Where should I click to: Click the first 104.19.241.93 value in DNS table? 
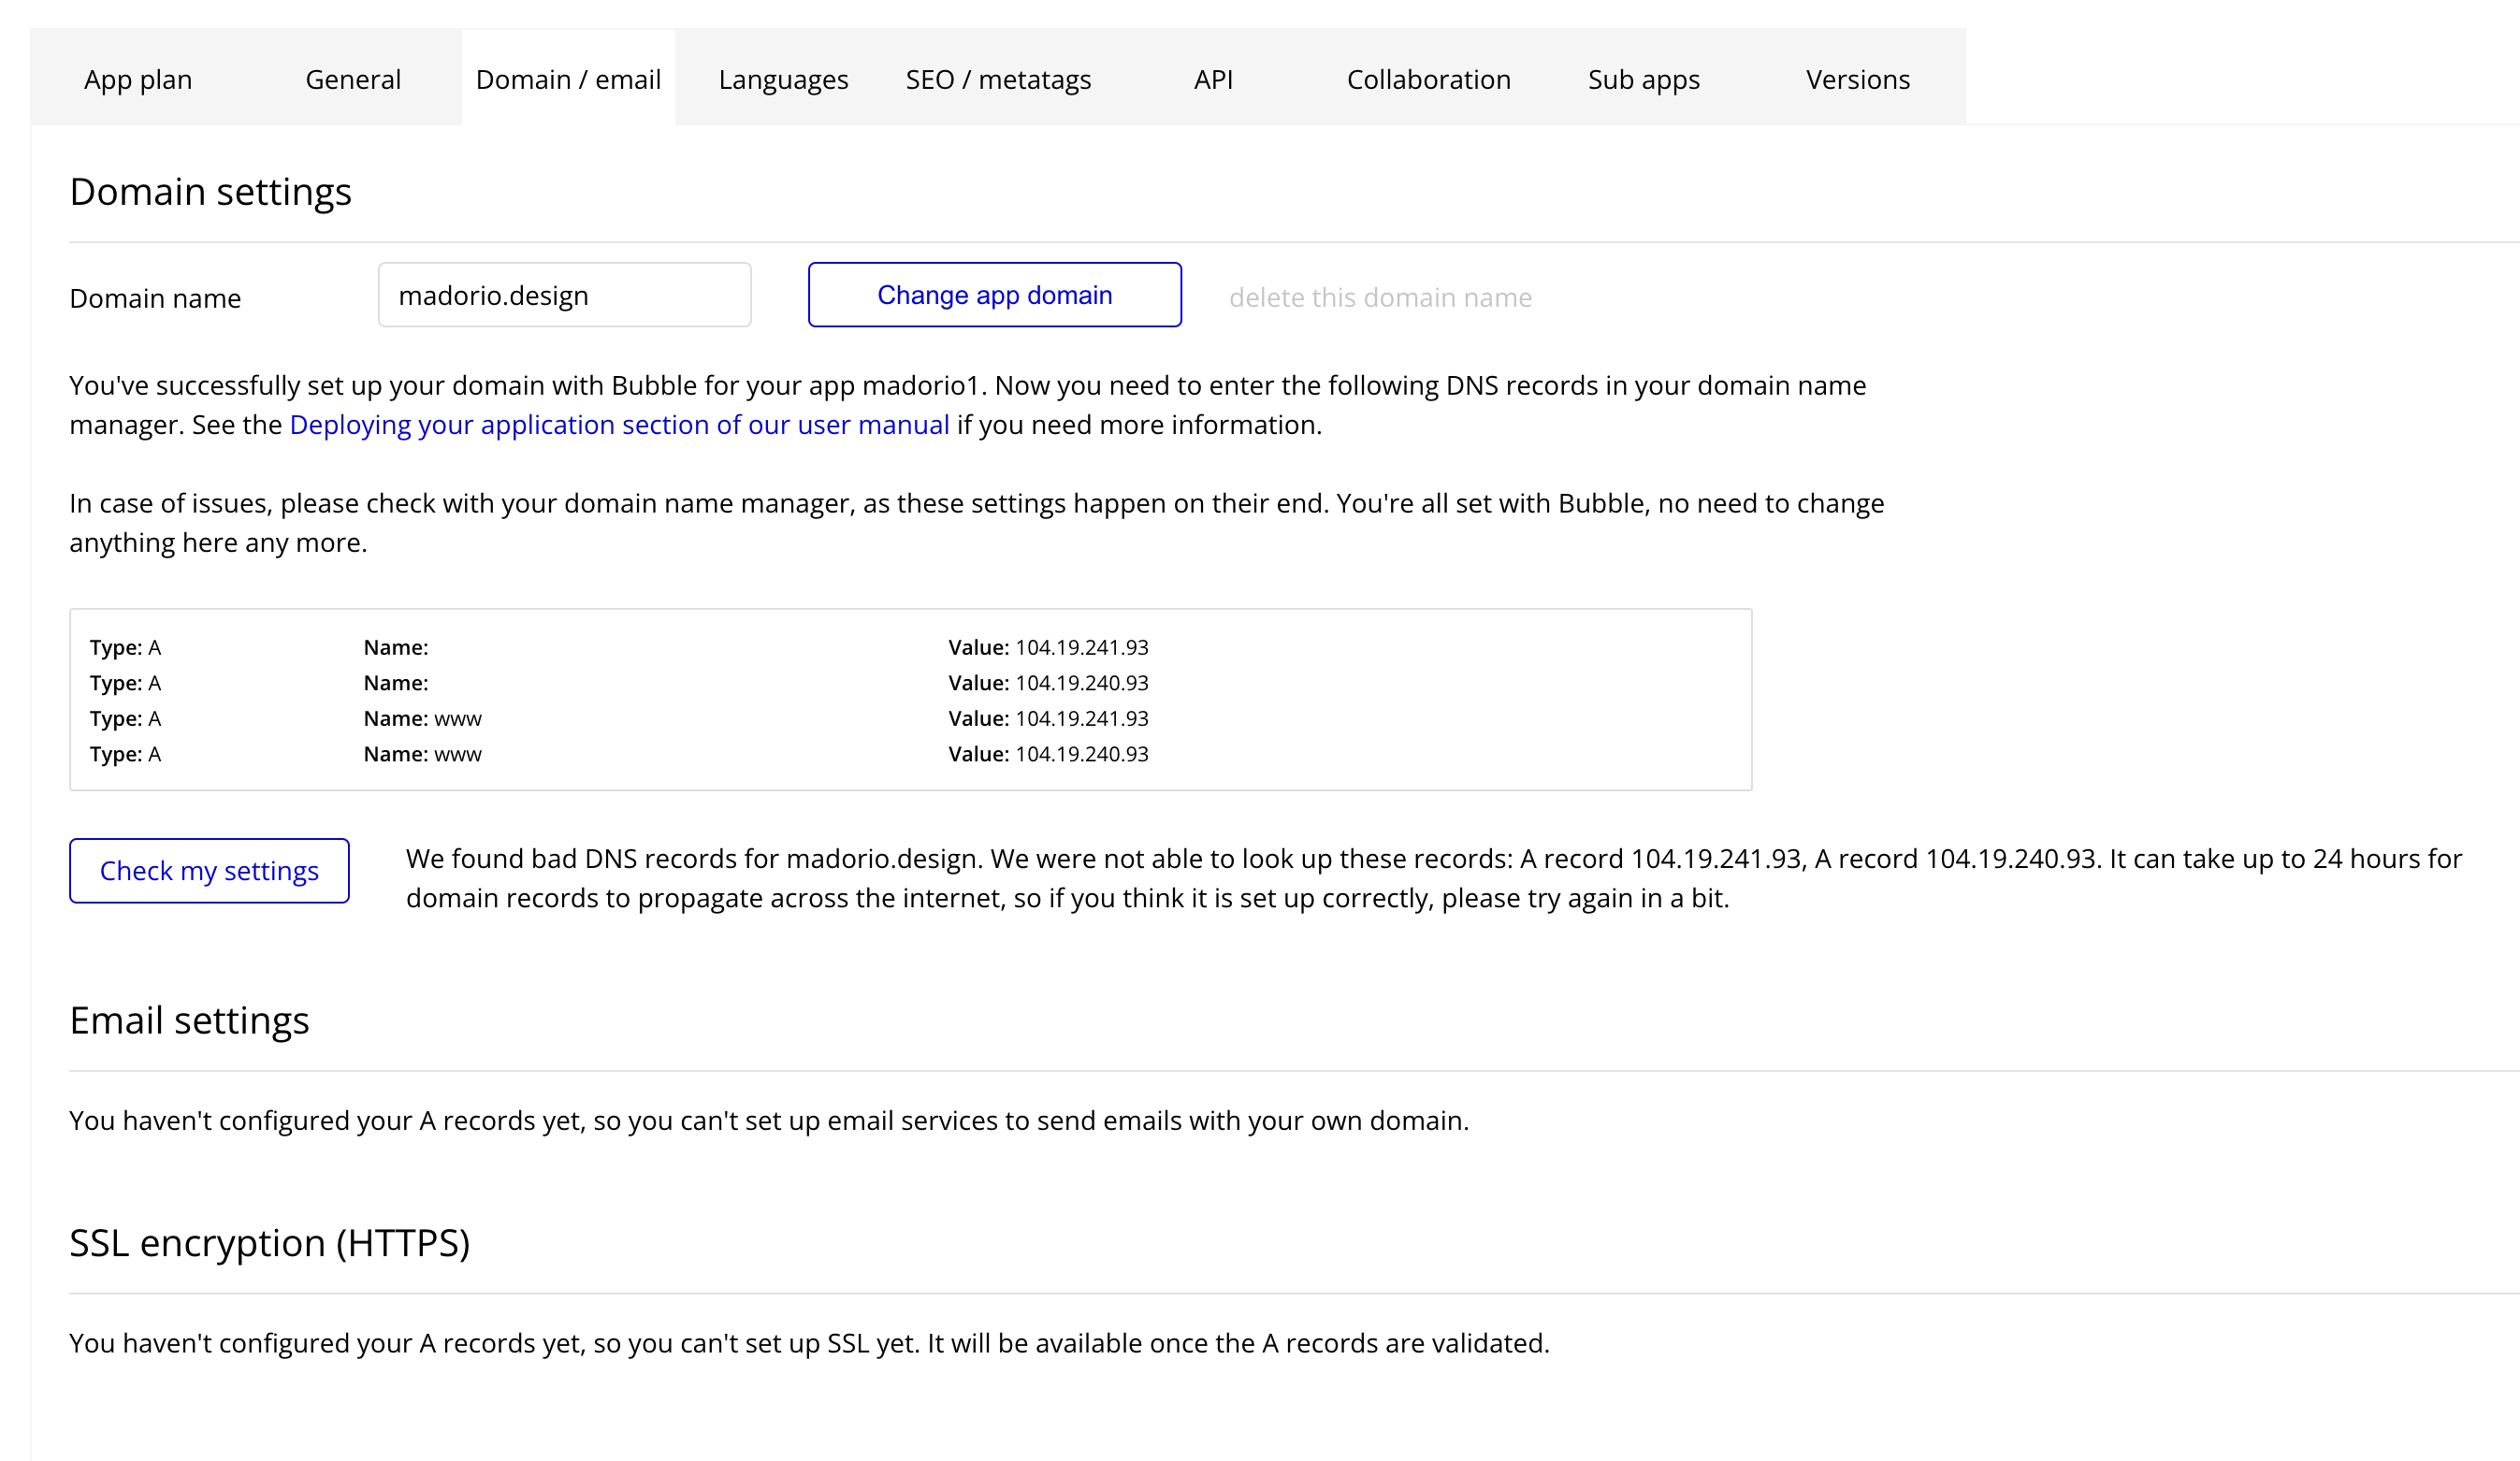pos(1081,647)
